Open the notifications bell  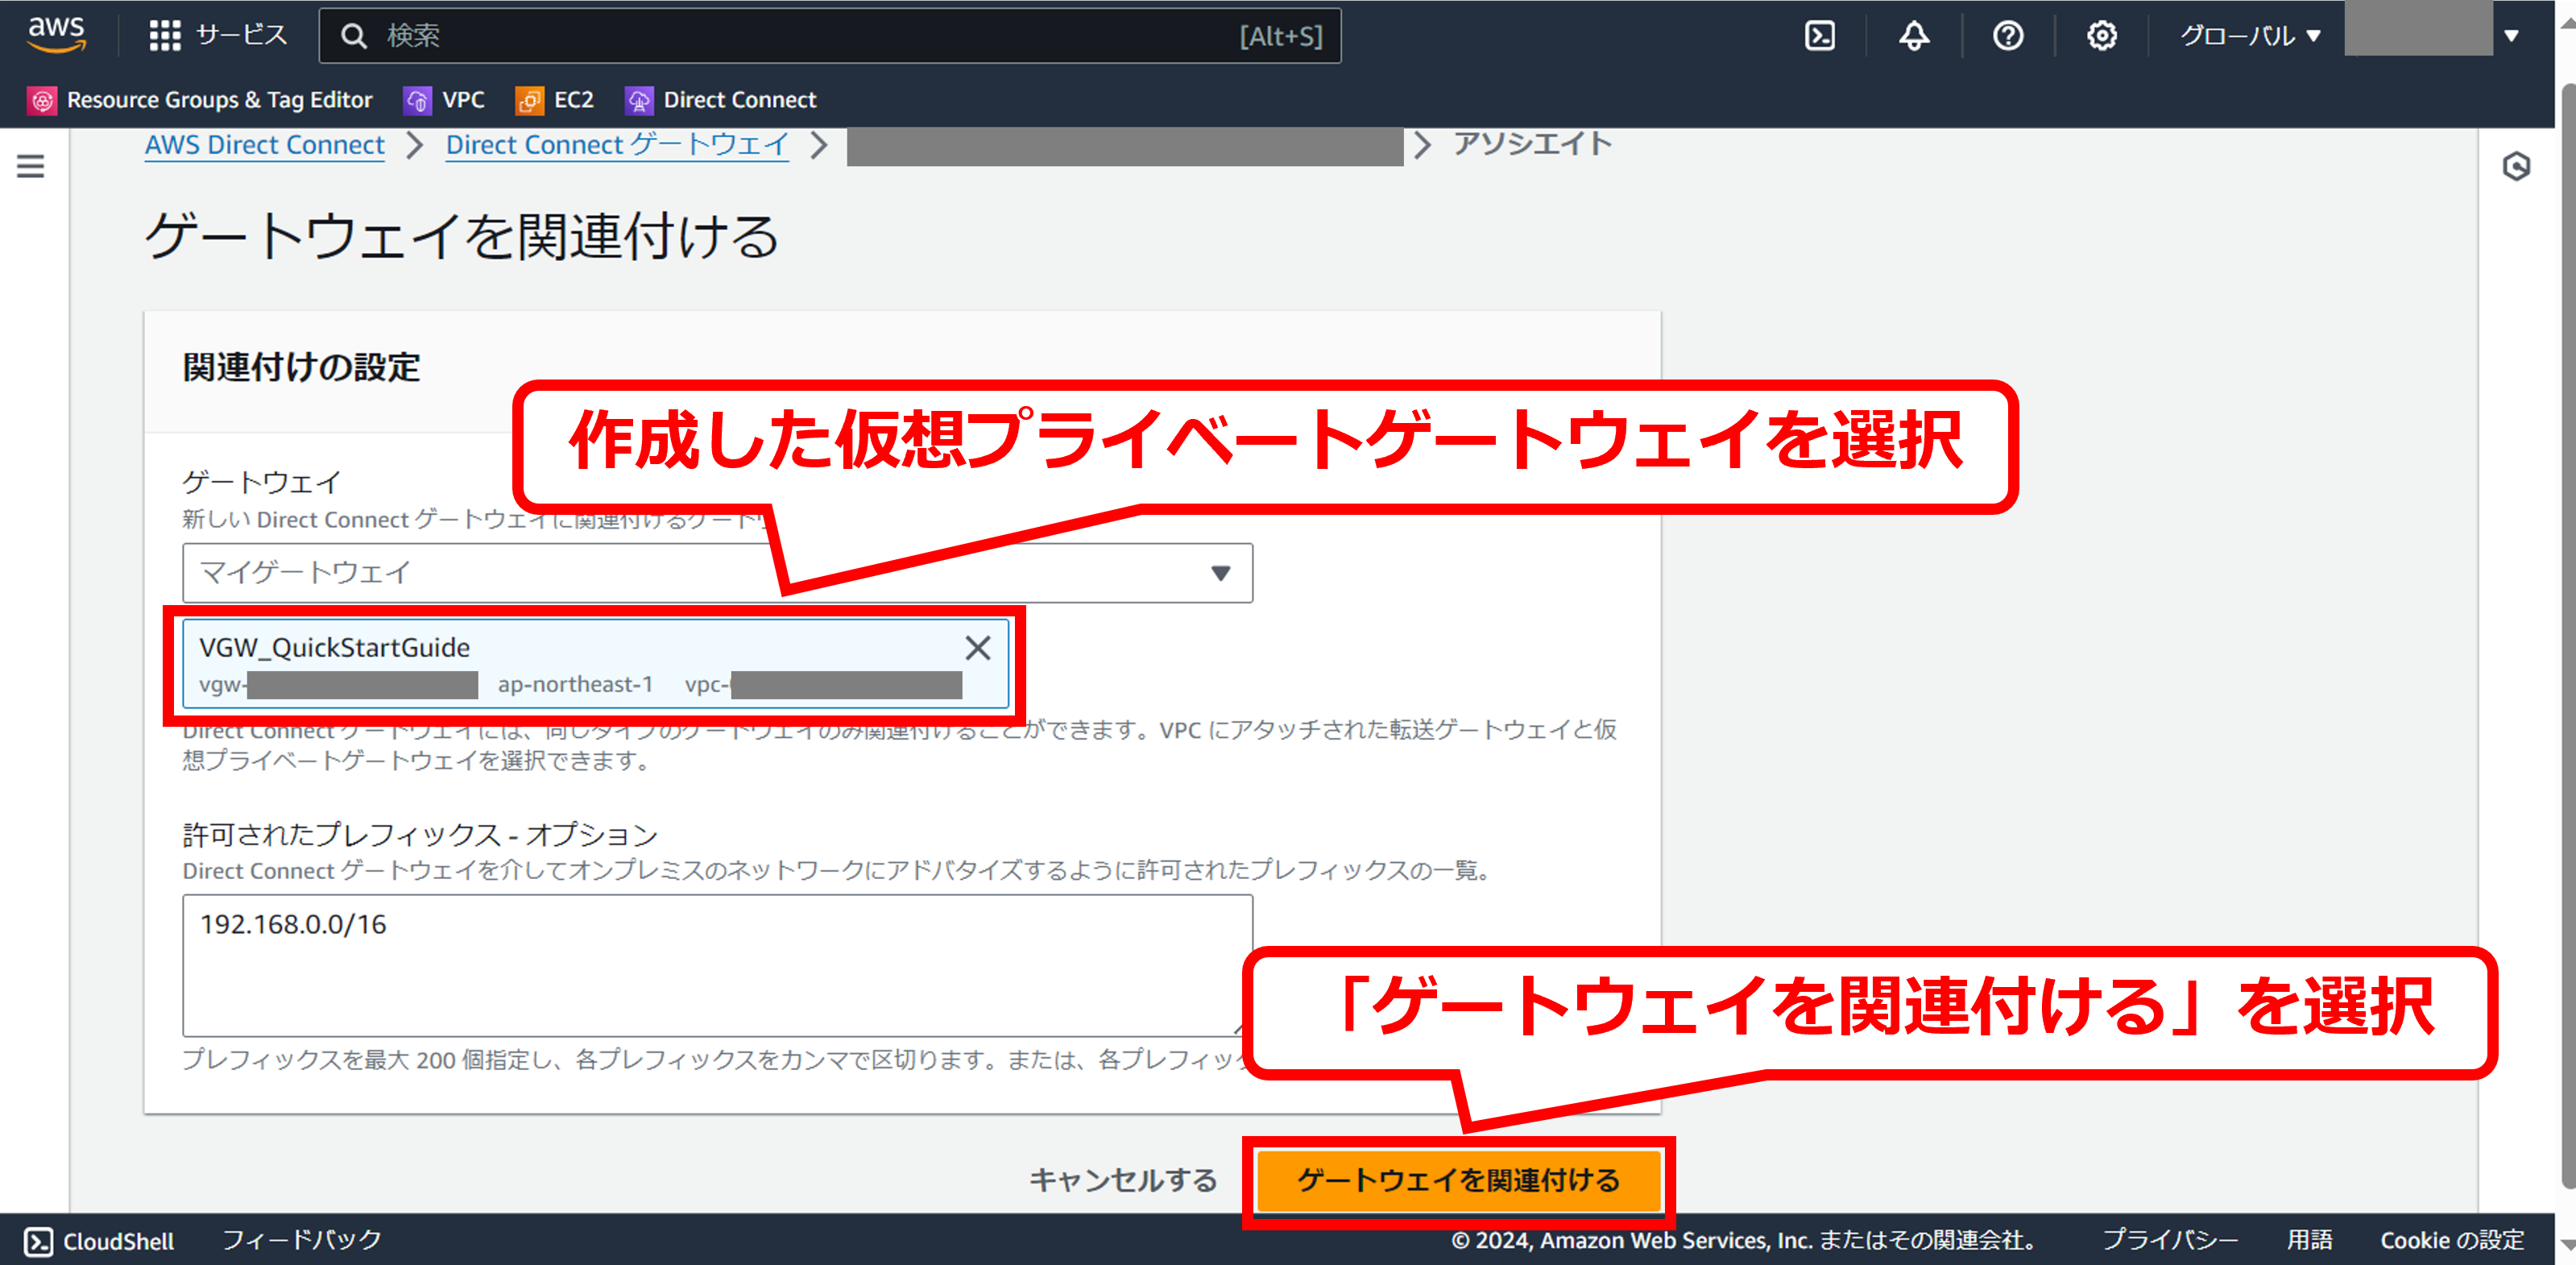pos(1913,36)
